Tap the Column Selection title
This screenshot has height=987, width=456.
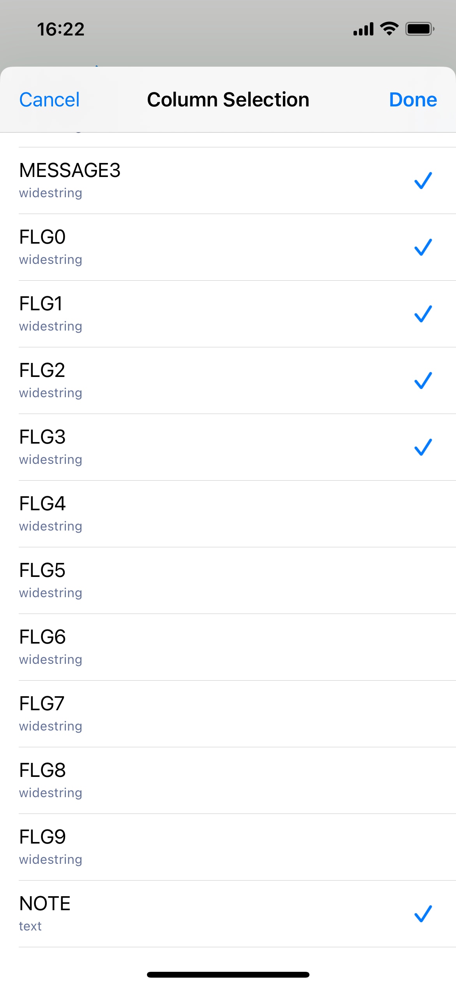point(228,100)
